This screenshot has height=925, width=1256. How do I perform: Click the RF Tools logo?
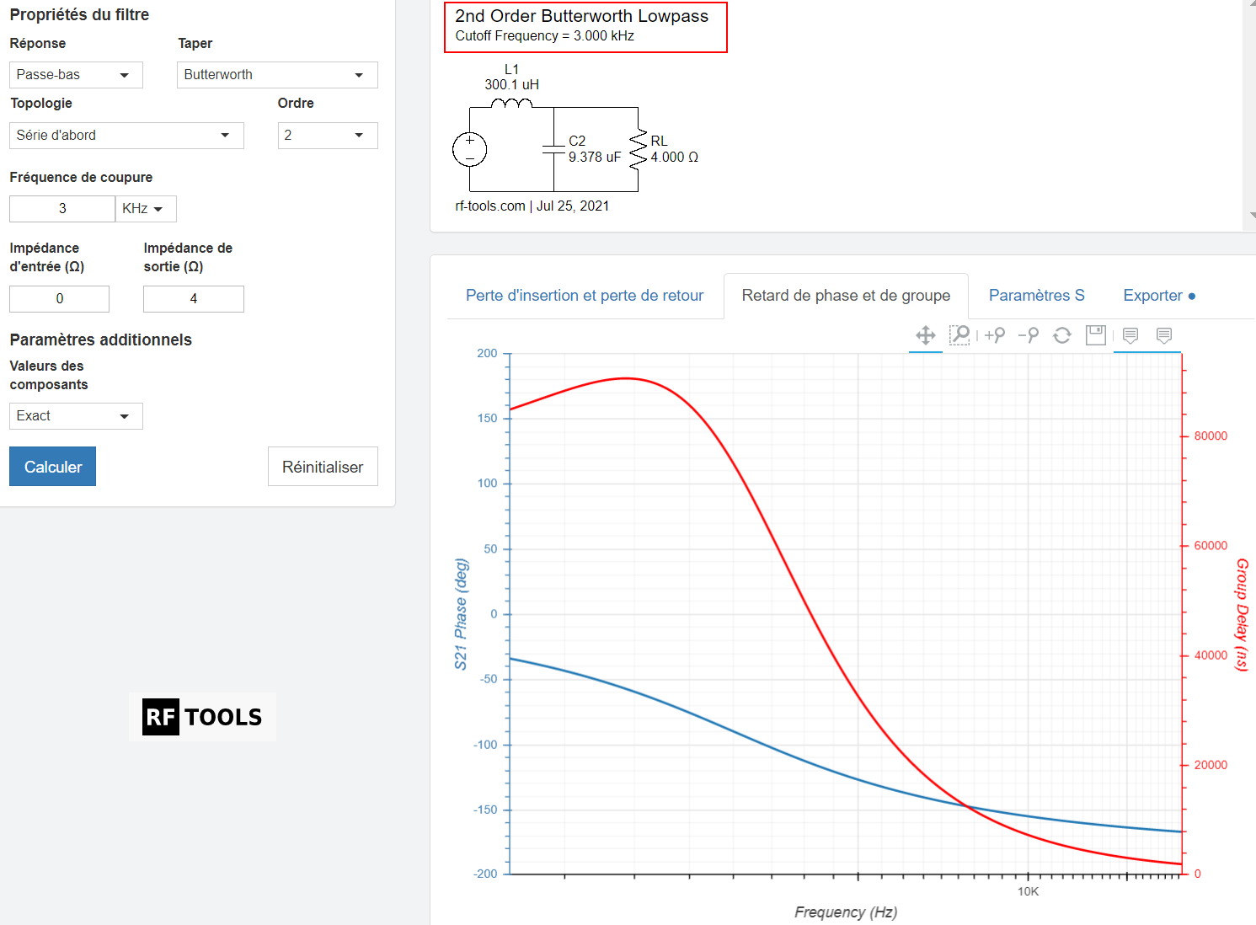pos(202,717)
